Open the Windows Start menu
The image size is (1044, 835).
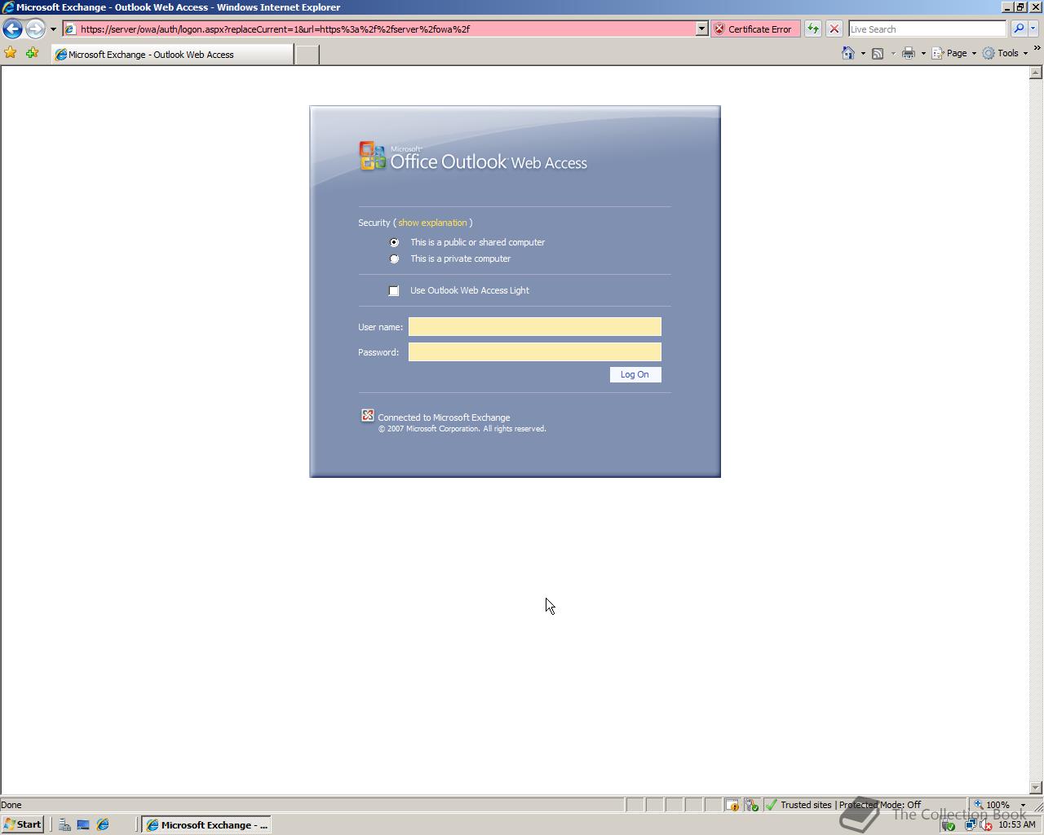[23, 824]
